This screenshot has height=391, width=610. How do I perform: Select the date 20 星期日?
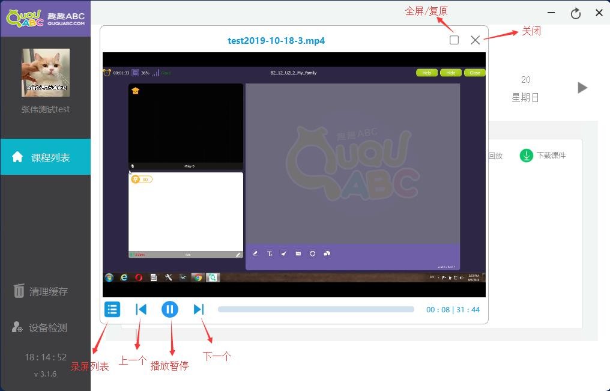tap(525, 88)
